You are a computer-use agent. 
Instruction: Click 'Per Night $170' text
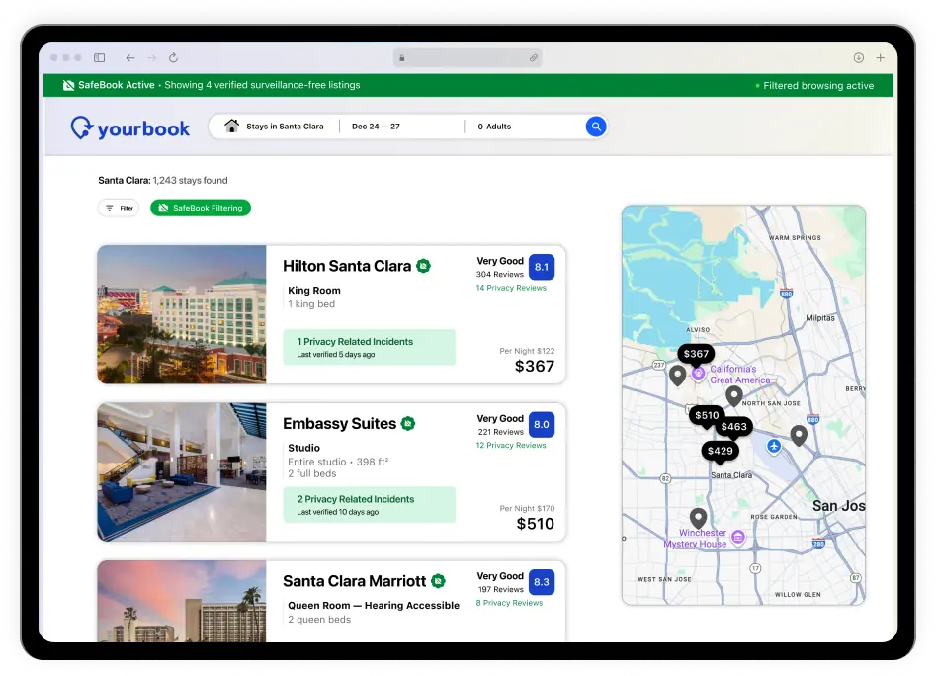(x=527, y=508)
